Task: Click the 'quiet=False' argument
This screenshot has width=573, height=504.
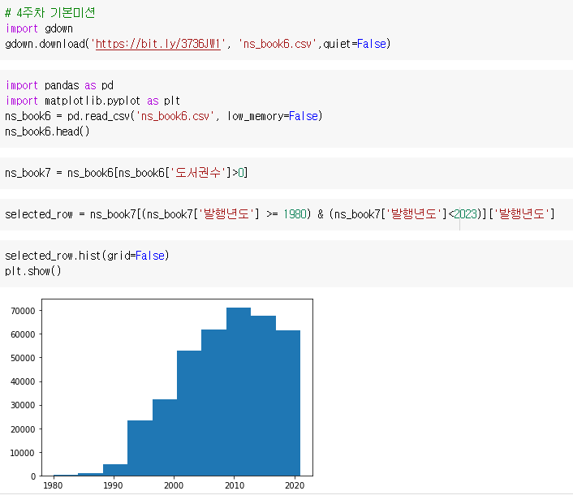Action: pyautogui.click(x=355, y=44)
